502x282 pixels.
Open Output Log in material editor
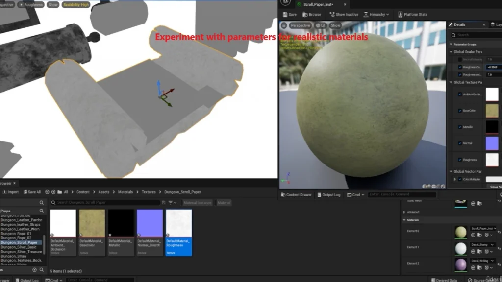coord(329,195)
